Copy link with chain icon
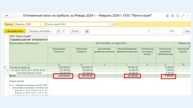193x108 pixels. 183,16
